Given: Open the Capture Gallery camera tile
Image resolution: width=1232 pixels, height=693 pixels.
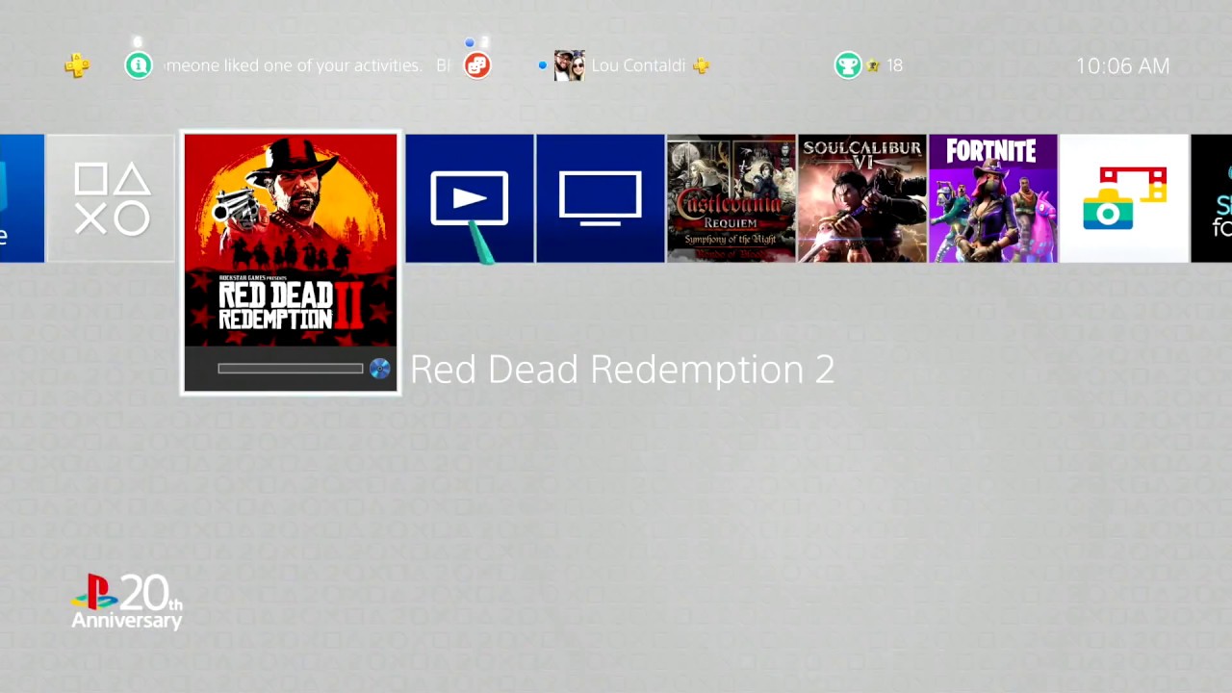Looking at the screenshot, I should pyautogui.click(x=1124, y=198).
